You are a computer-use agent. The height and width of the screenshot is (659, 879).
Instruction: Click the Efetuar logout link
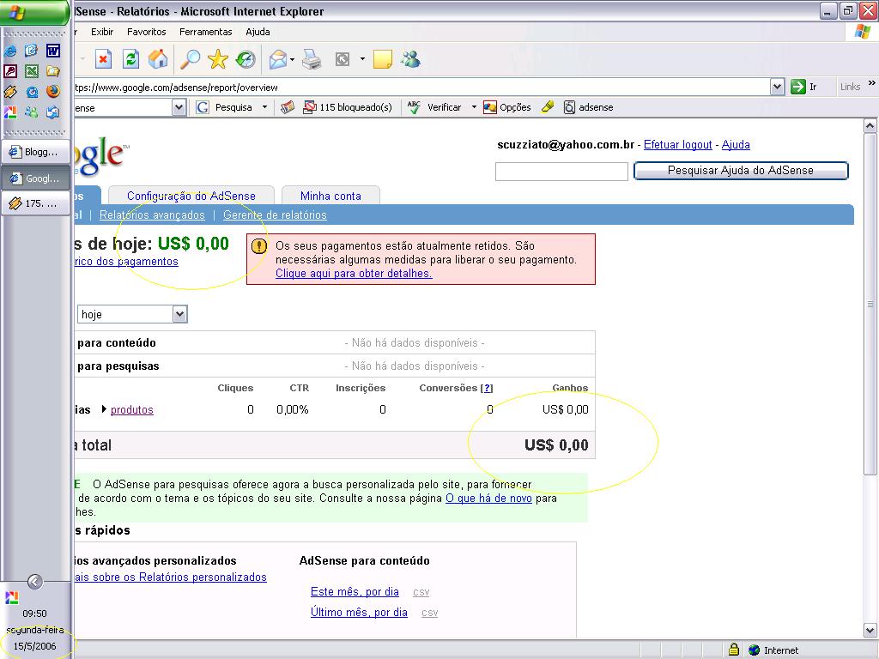[678, 144]
